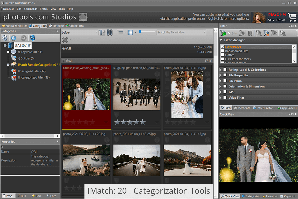Pause filtering in the Filter toolbar
The width and height of the screenshot is (298, 199).
pyautogui.click(x=250, y=33)
